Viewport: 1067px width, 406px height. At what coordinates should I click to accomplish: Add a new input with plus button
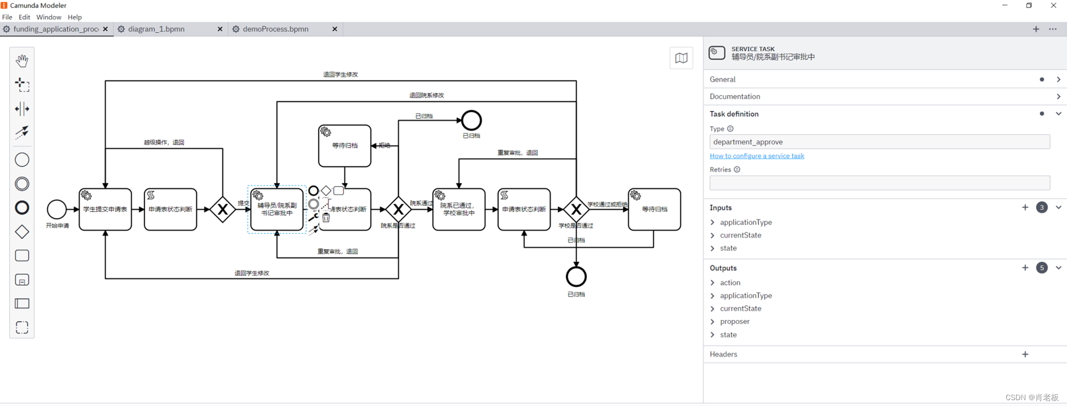pyautogui.click(x=1025, y=207)
